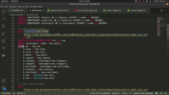Image resolution: width=169 pixels, height=95 pixels.
Task: Open the File menu
Action: [2, 7]
